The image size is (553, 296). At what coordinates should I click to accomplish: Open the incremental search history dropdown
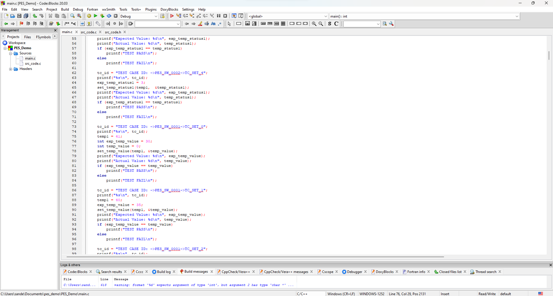tap(178, 24)
